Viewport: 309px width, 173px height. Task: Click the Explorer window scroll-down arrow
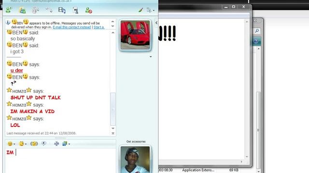coord(258,171)
